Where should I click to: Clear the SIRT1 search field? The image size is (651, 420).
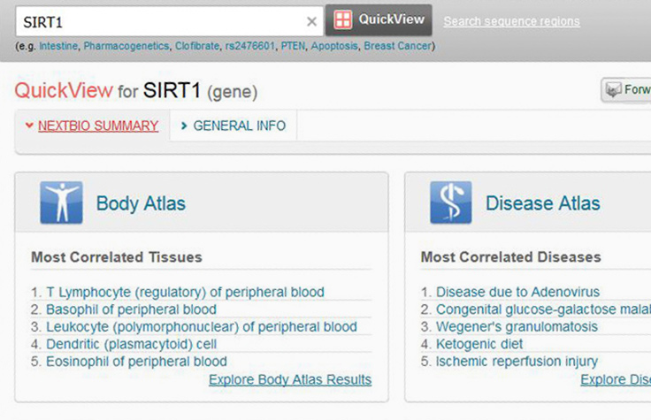[x=311, y=21]
